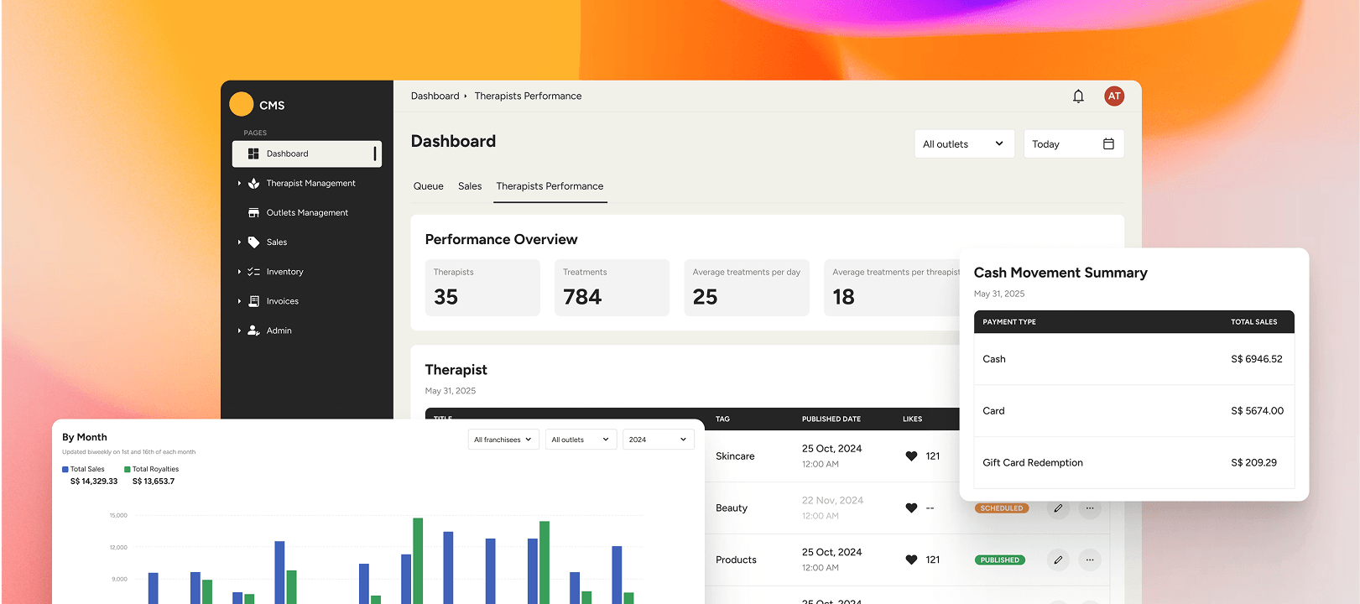Click the PUBLISHED status badge

[x=999, y=560]
